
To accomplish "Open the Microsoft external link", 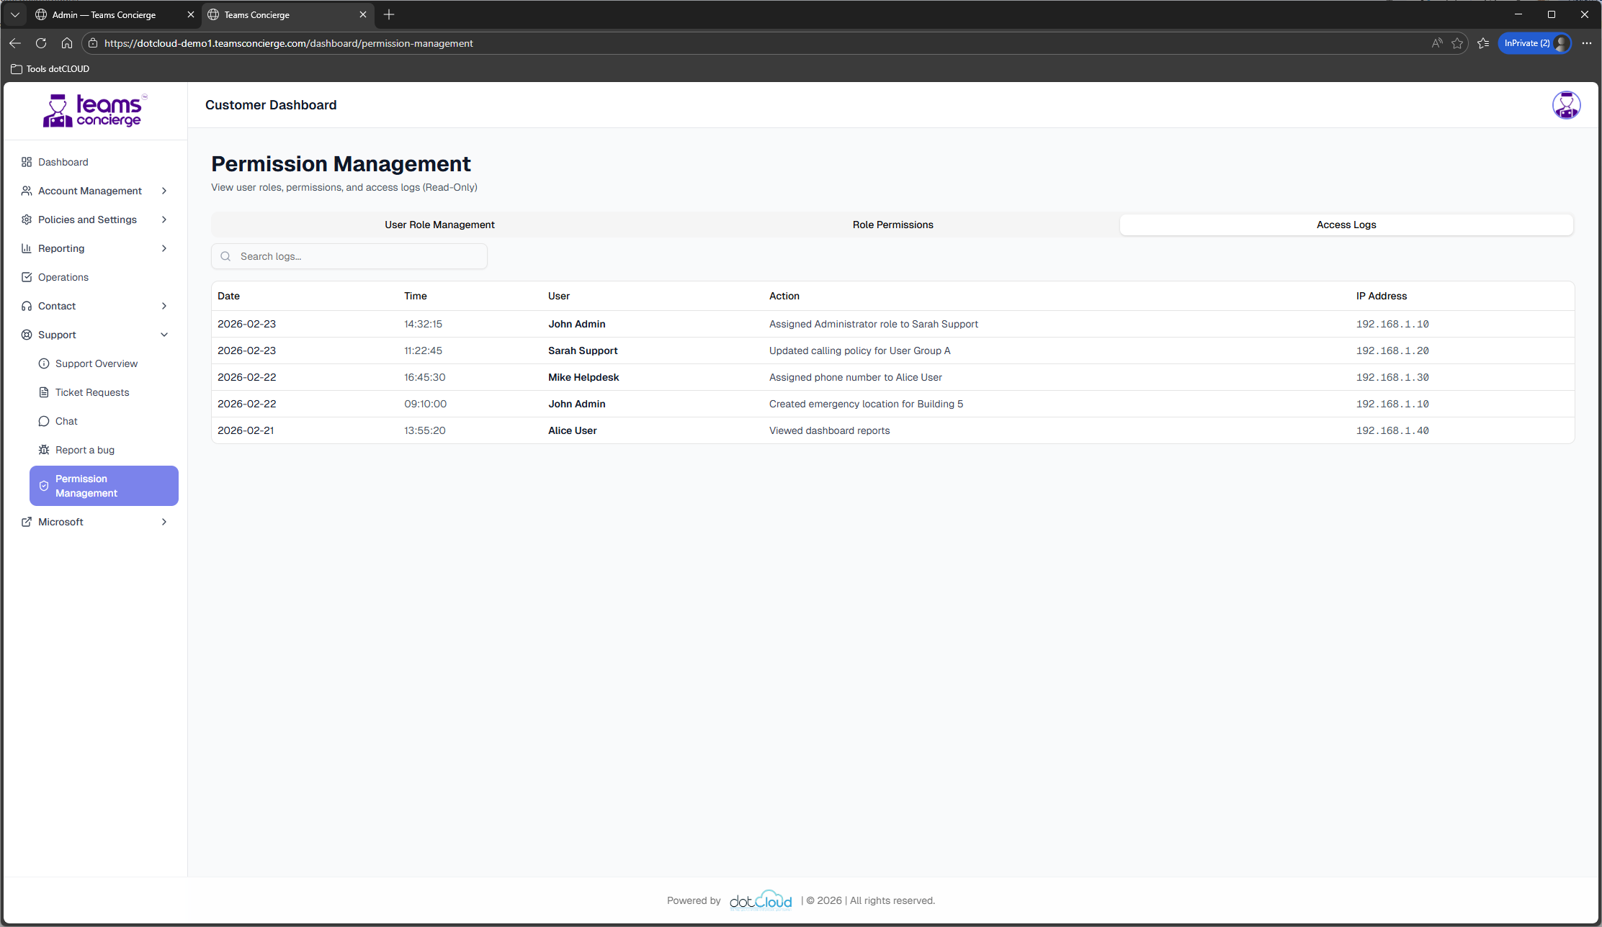I will [60, 522].
